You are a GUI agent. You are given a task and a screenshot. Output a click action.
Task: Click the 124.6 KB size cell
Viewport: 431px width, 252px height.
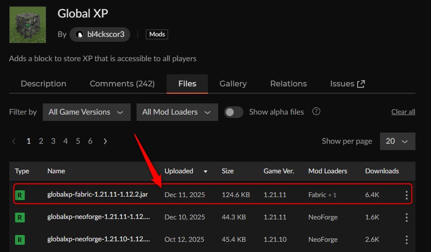click(236, 195)
